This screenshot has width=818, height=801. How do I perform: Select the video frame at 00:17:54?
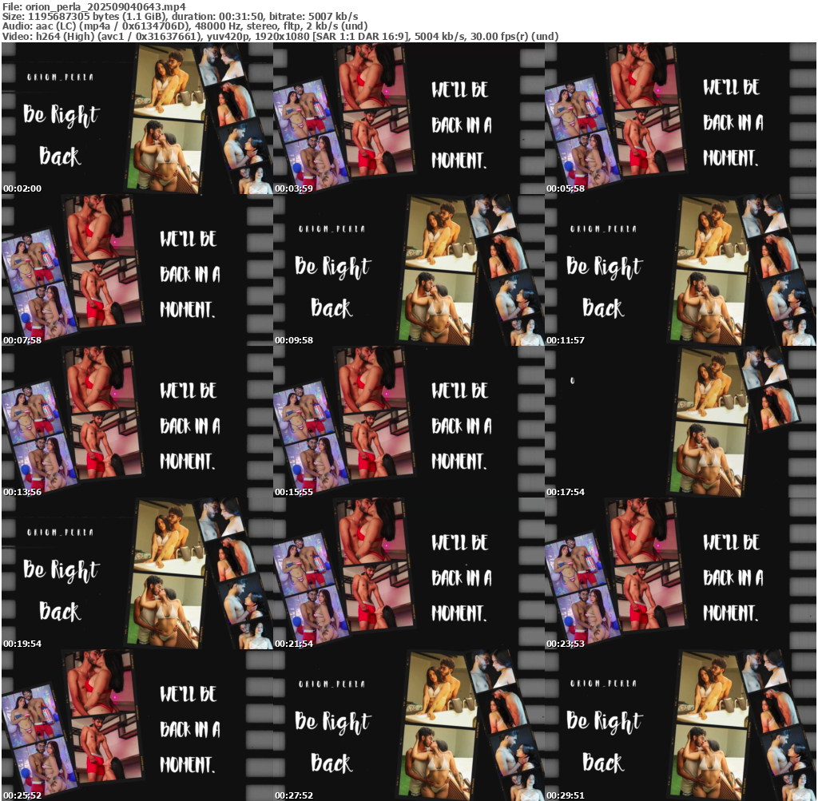coord(681,422)
